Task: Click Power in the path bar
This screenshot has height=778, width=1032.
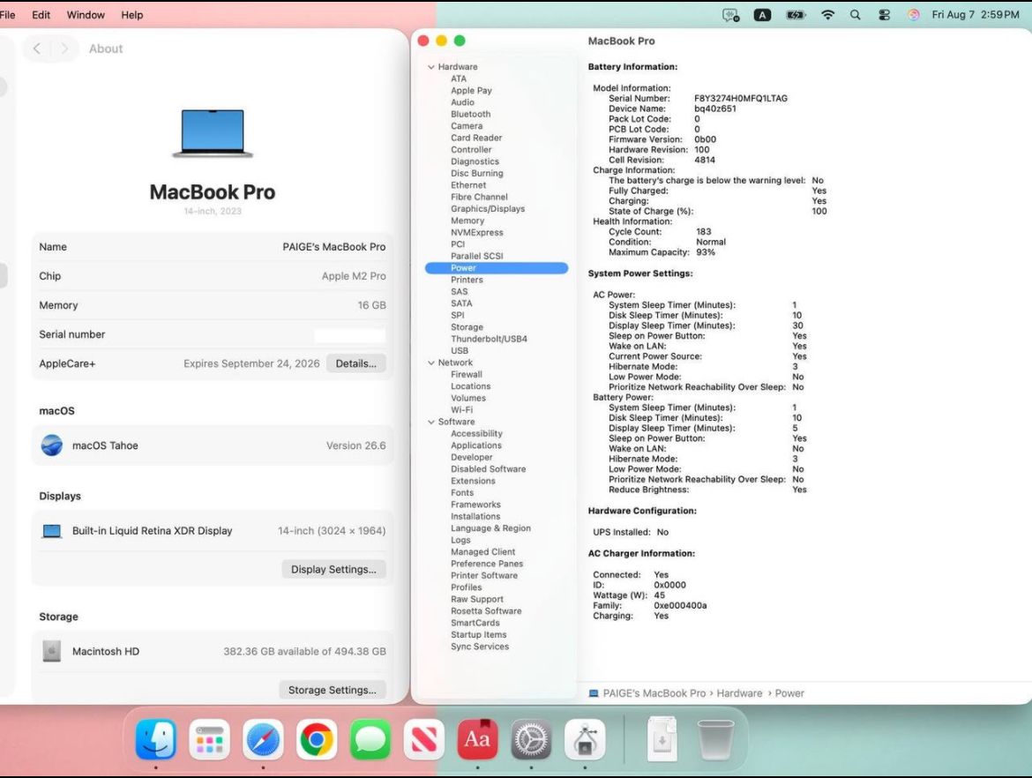Action: coord(789,693)
